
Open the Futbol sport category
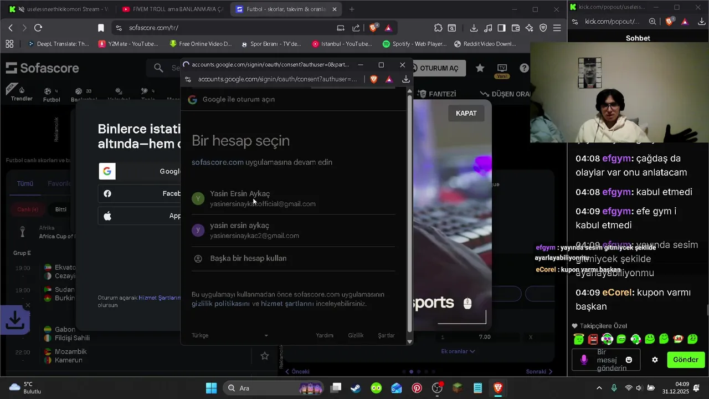52,95
